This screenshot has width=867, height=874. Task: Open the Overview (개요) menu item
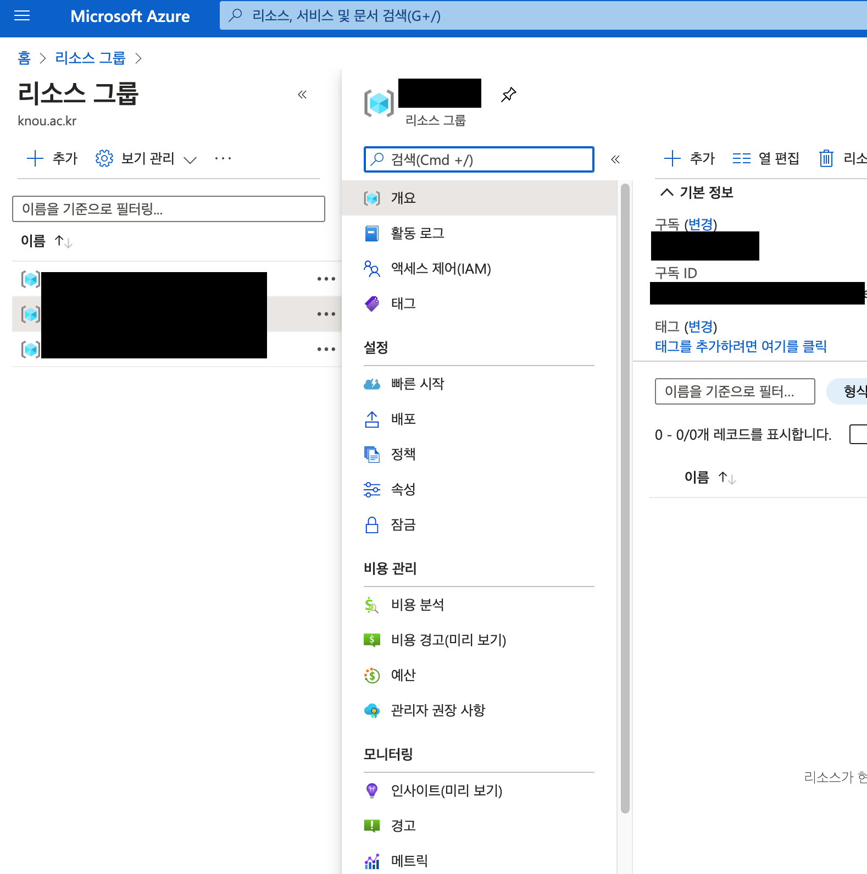pyautogui.click(x=479, y=198)
